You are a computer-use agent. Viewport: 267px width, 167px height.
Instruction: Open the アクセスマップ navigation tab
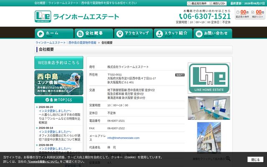[133, 33]
